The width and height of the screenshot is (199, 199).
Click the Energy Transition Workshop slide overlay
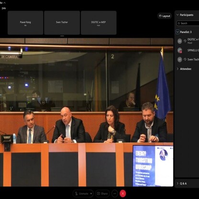[x=153, y=166]
